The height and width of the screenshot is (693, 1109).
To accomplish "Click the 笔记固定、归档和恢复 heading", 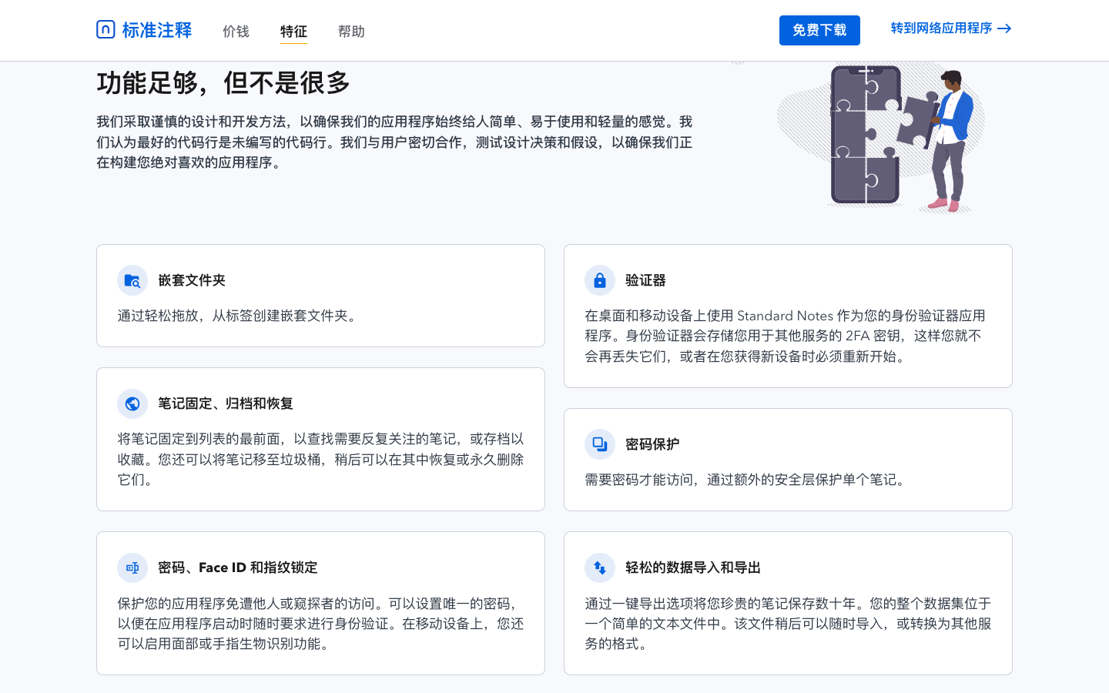I will (x=226, y=403).
